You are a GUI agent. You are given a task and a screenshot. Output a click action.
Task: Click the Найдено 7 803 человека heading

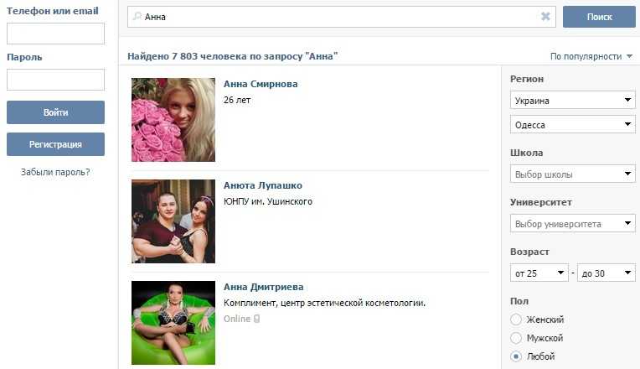point(233,56)
